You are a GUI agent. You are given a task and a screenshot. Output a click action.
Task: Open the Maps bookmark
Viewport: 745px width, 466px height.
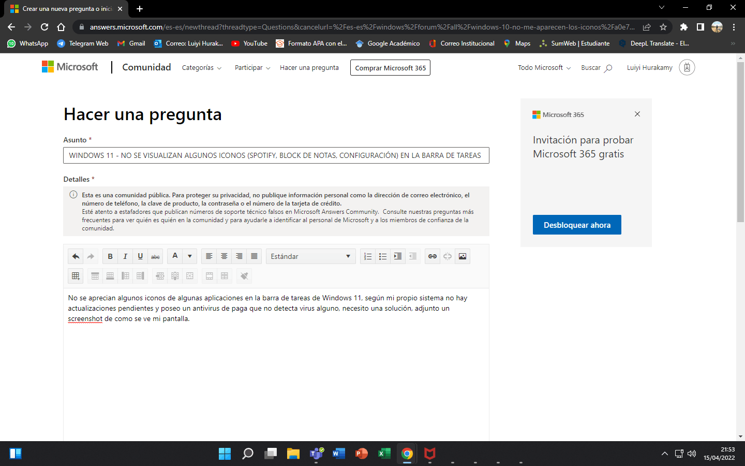coord(517,43)
